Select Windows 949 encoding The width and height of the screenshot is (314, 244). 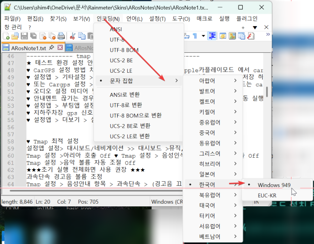point(277,185)
